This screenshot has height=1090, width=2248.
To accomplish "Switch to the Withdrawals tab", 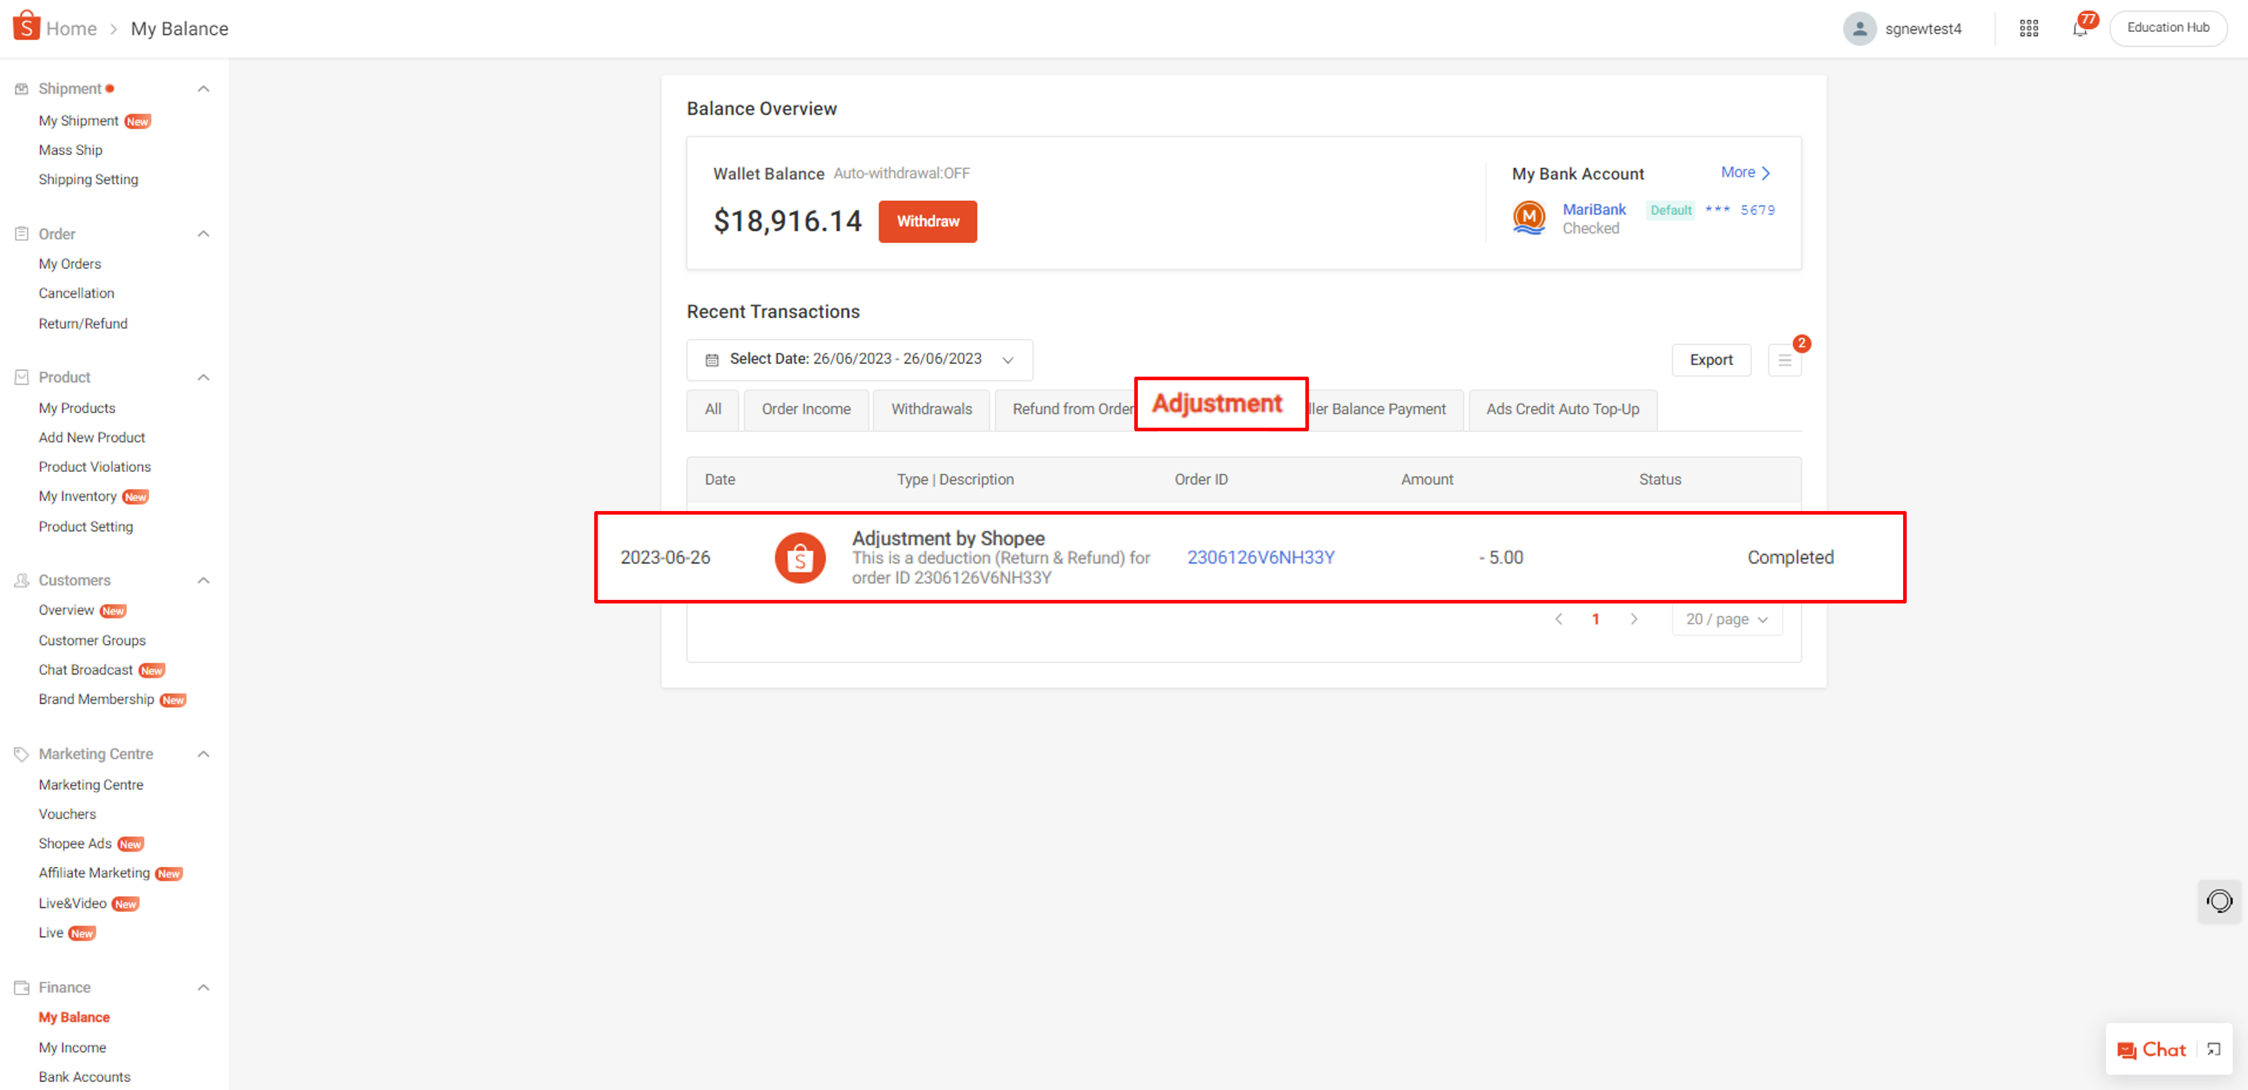I will tap(930, 408).
